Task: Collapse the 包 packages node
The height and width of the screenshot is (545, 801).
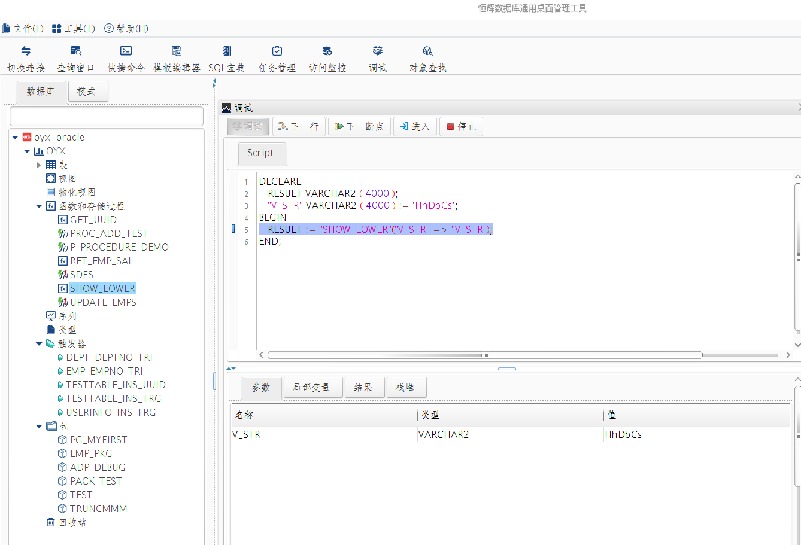Action: tap(39, 426)
